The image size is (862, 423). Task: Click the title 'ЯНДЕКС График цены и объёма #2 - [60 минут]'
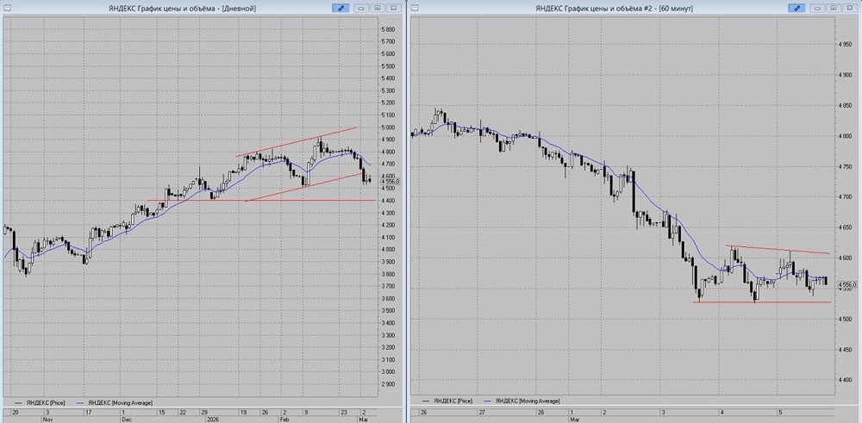[615, 9]
